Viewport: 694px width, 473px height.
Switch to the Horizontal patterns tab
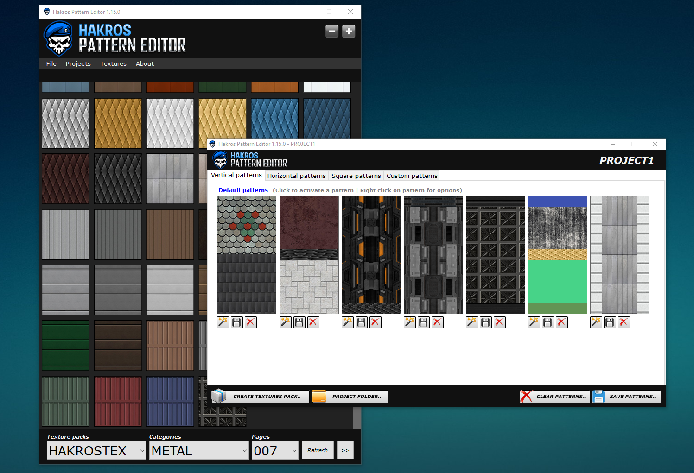297,176
